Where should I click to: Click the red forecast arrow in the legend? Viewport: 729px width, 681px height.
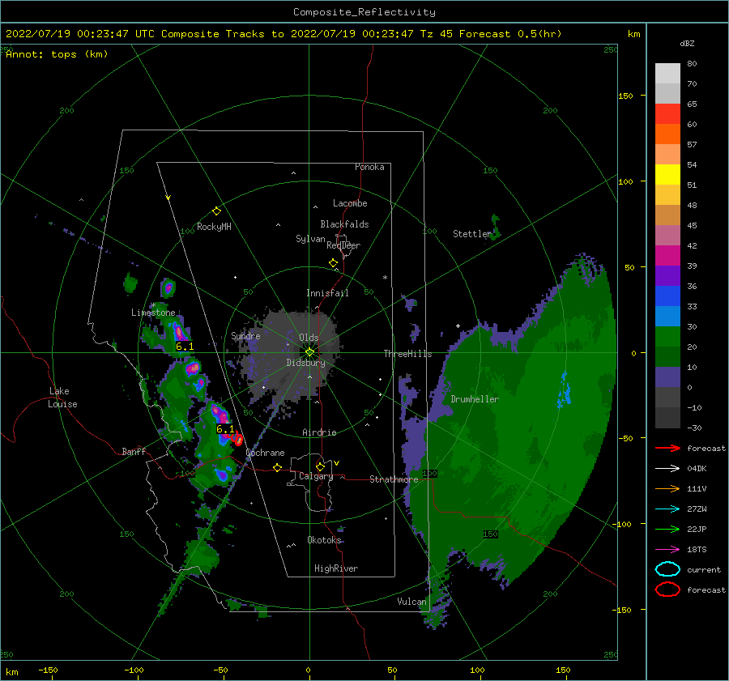coord(667,448)
